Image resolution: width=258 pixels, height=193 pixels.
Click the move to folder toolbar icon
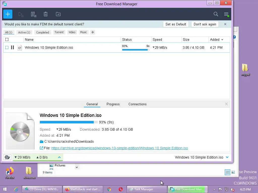(58, 14)
